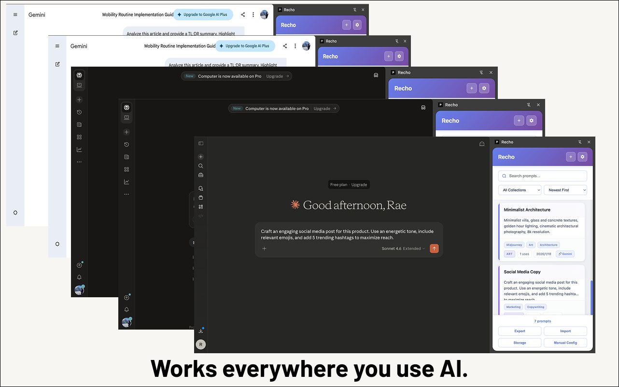Click Upgrade in the back Perplexity banner

278,76
